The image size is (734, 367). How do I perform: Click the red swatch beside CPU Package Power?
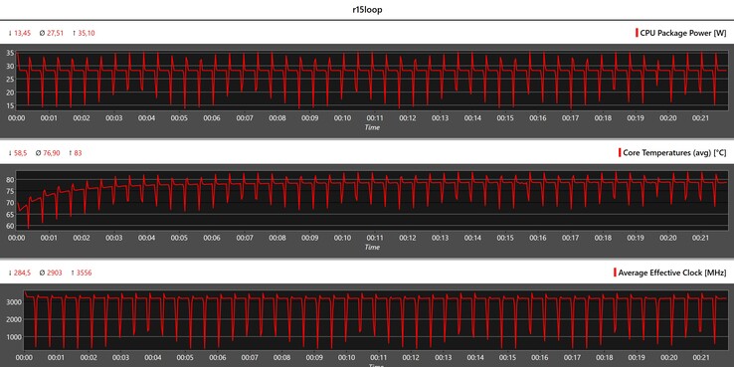point(637,33)
